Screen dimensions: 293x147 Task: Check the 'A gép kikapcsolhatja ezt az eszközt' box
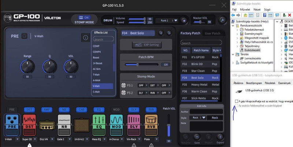(237, 101)
